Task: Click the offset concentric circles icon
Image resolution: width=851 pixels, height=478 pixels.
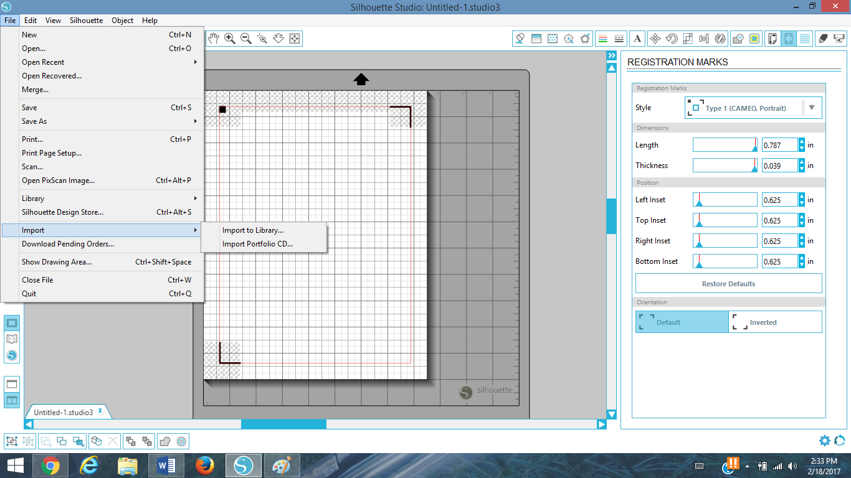Action: point(181,441)
